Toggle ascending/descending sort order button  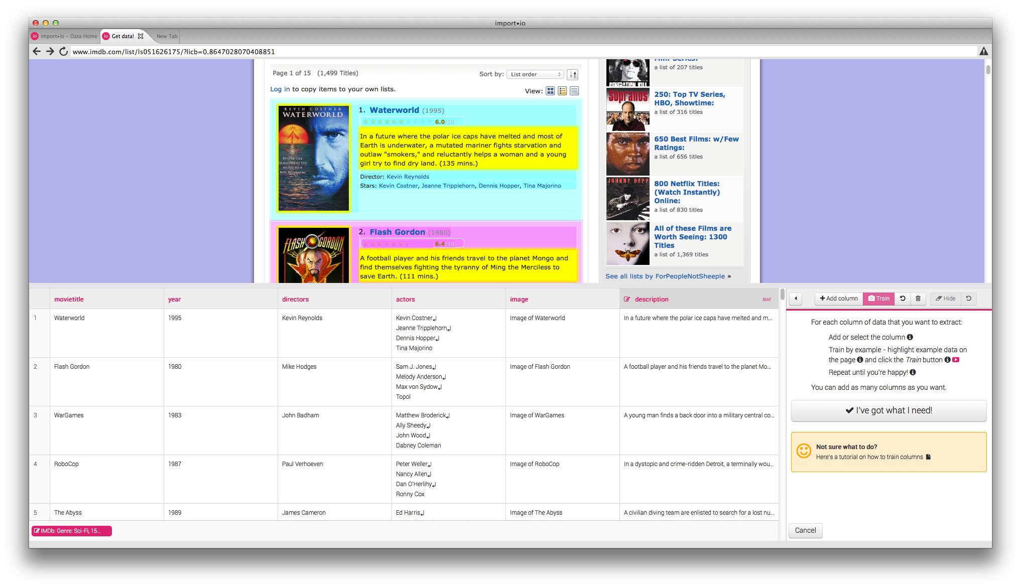pos(573,74)
